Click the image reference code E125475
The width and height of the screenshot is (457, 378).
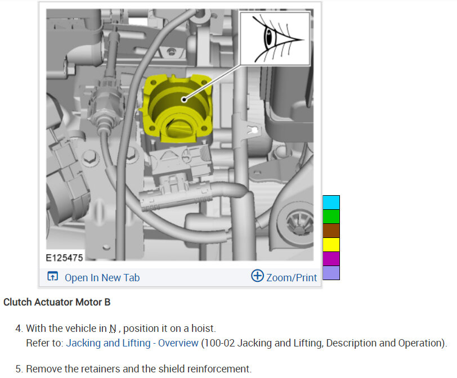click(64, 258)
